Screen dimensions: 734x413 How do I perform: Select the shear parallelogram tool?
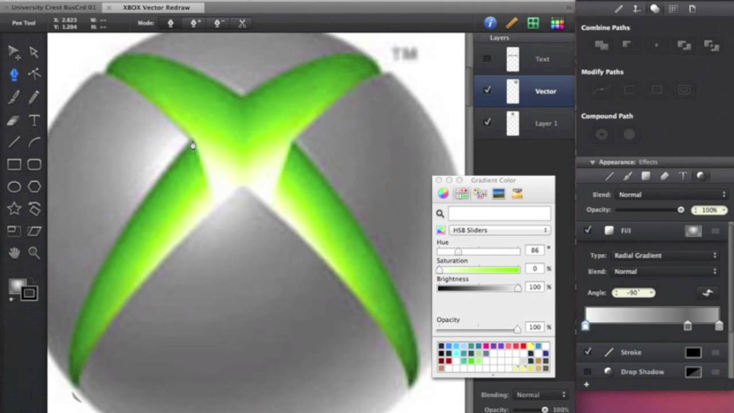(34, 231)
